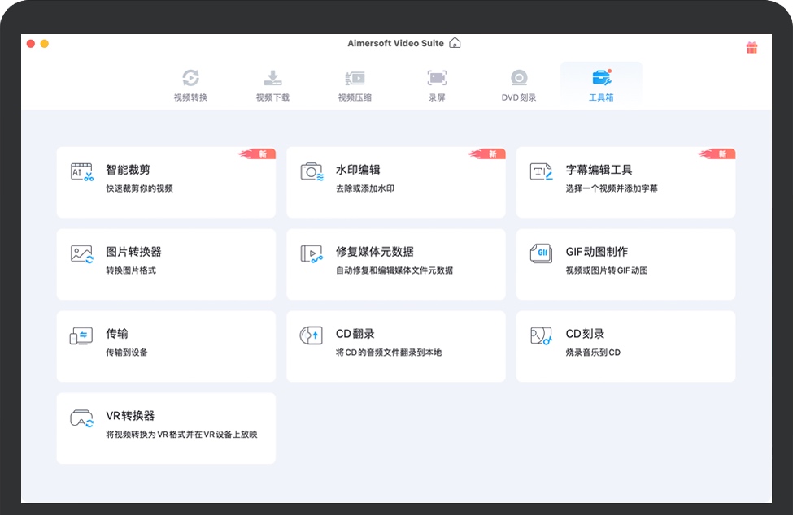Click the GIF 动图制作 icon

tap(541, 253)
